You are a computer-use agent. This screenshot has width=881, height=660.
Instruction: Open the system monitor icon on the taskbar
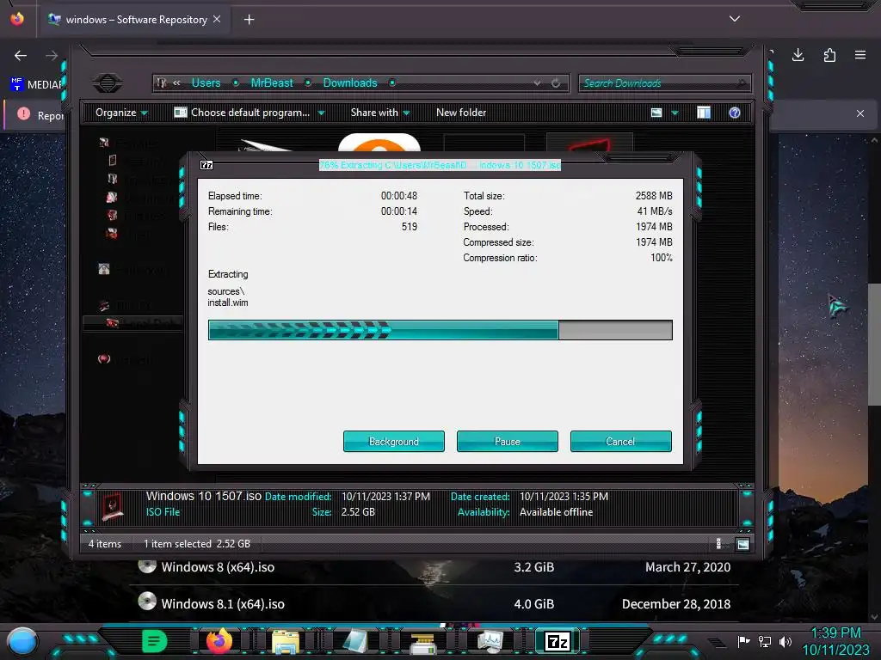tap(490, 642)
